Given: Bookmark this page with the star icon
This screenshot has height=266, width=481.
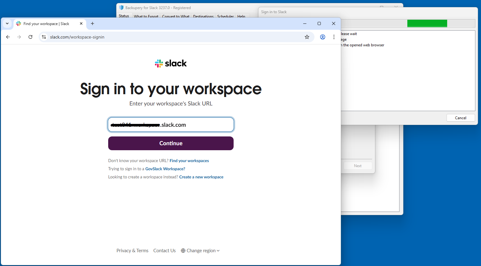Looking at the screenshot, I should coord(307,37).
